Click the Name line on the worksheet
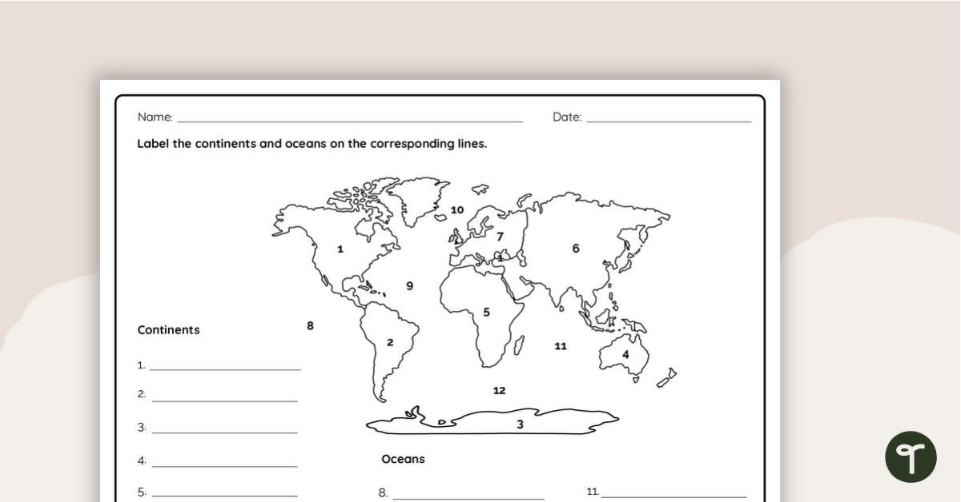Image resolution: width=961 pixels, height=502 pixels. pos(350,122)
